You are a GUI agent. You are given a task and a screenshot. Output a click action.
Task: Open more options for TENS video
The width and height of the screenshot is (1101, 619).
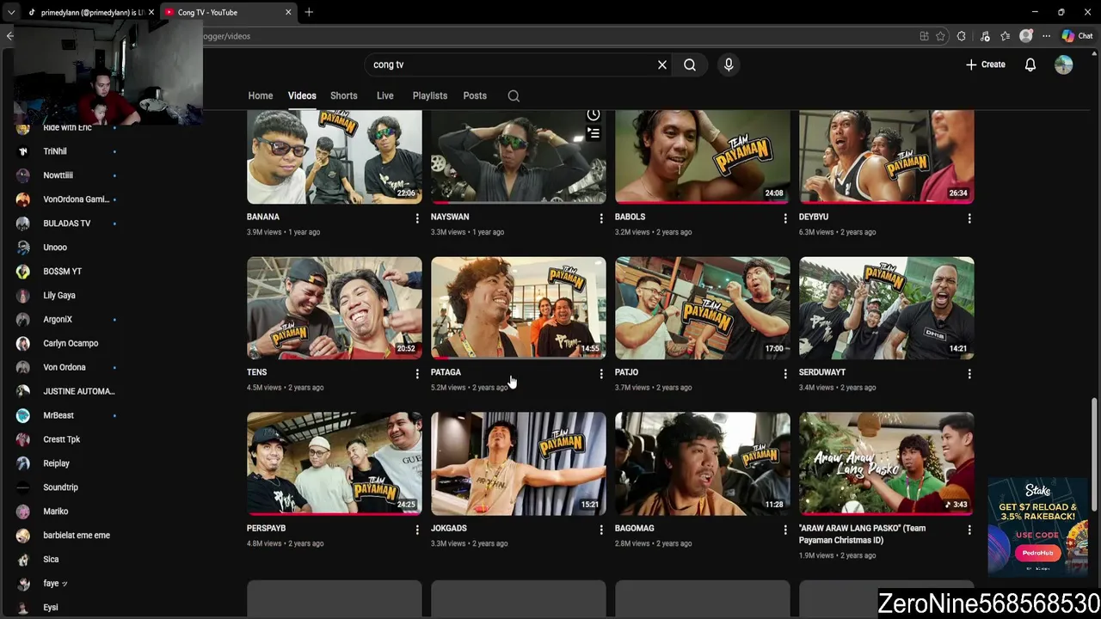tap(417, 374)
